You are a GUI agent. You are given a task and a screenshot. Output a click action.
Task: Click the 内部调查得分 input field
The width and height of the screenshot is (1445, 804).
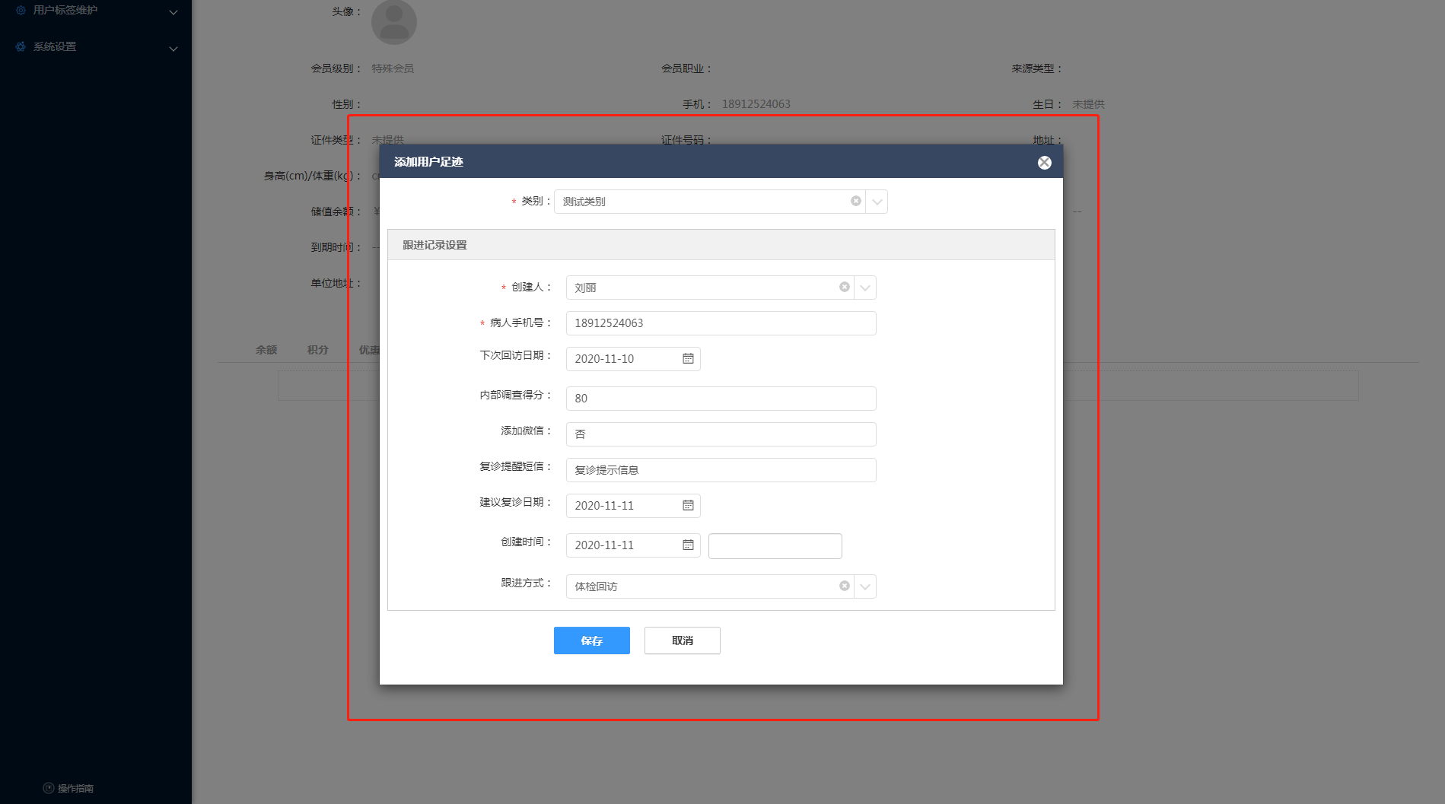tap(721, 399)
